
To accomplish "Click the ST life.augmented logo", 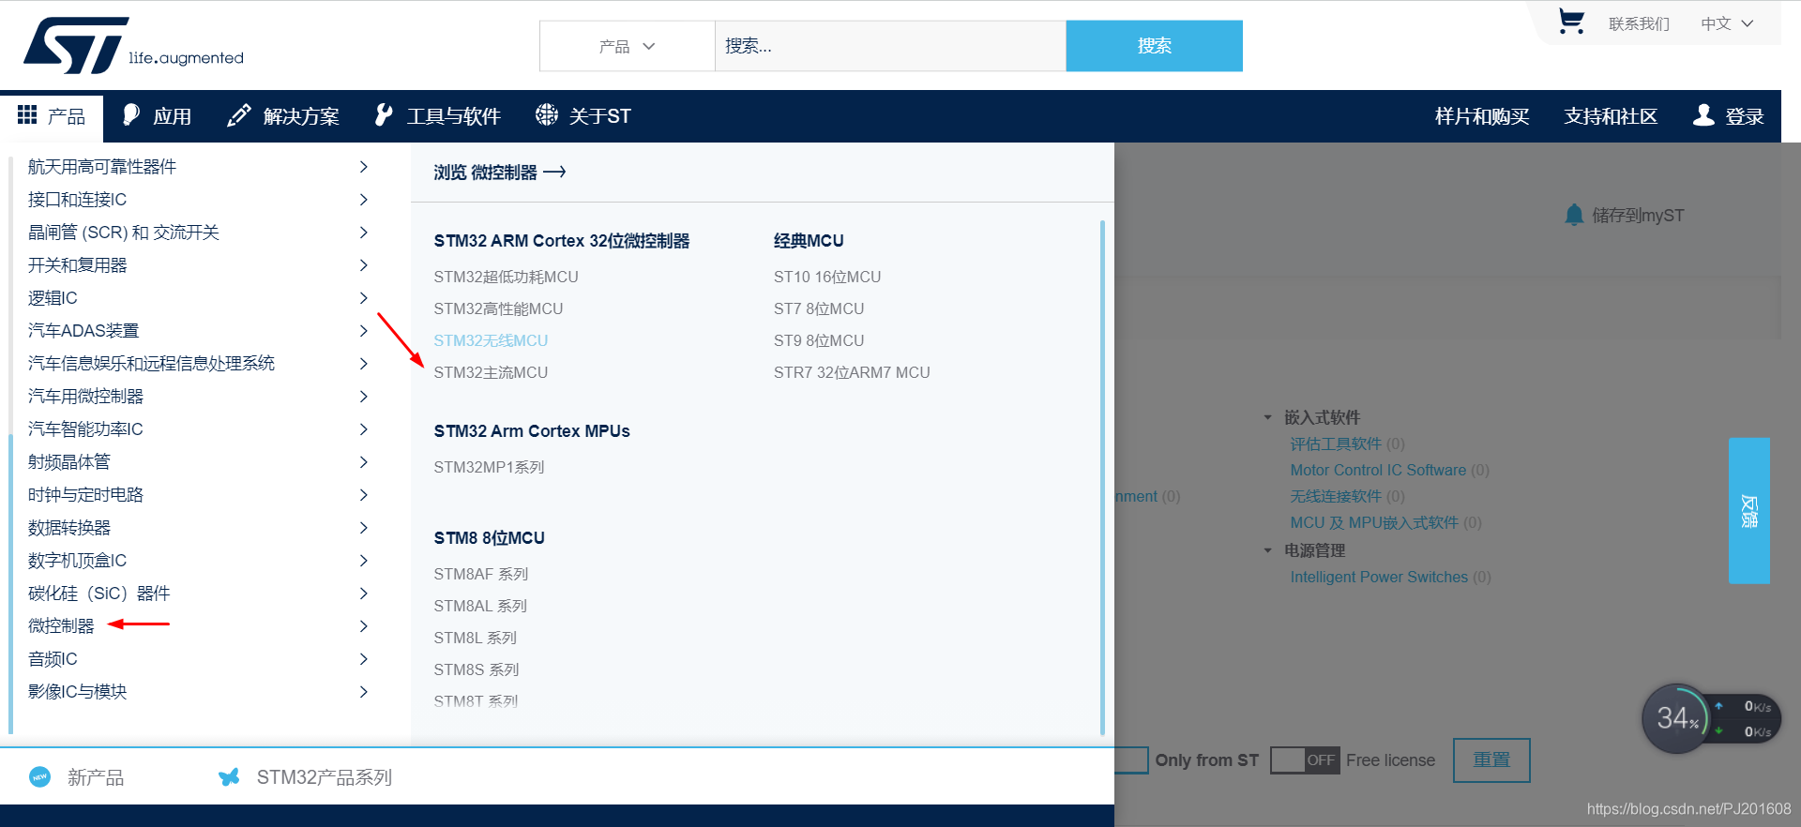I will coord(133,44).
